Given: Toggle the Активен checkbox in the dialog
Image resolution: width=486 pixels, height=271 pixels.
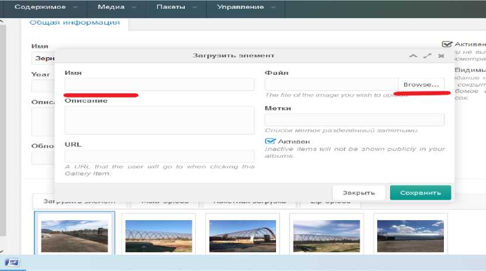Looking at the screenshot, I should tap(270, 141).
